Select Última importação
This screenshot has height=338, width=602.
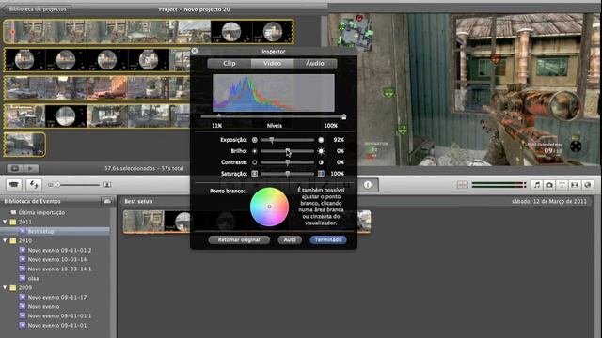tap(41, 212)
